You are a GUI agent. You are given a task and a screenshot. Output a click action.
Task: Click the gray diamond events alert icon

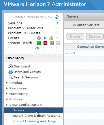point(39,38)
